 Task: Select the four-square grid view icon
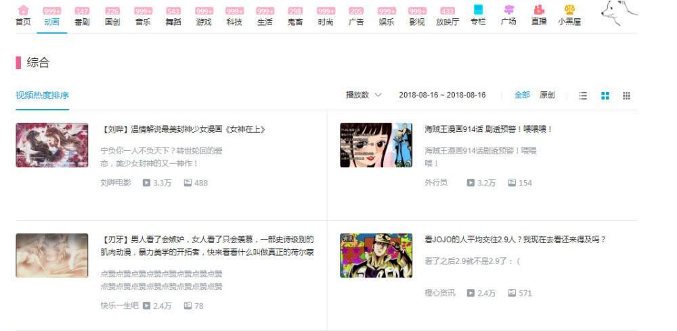(605, 96)
